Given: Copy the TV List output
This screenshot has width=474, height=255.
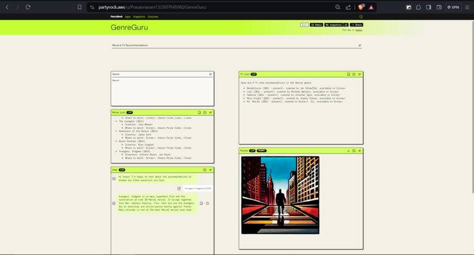Looking at the screenshot, I should click(348, 74).
